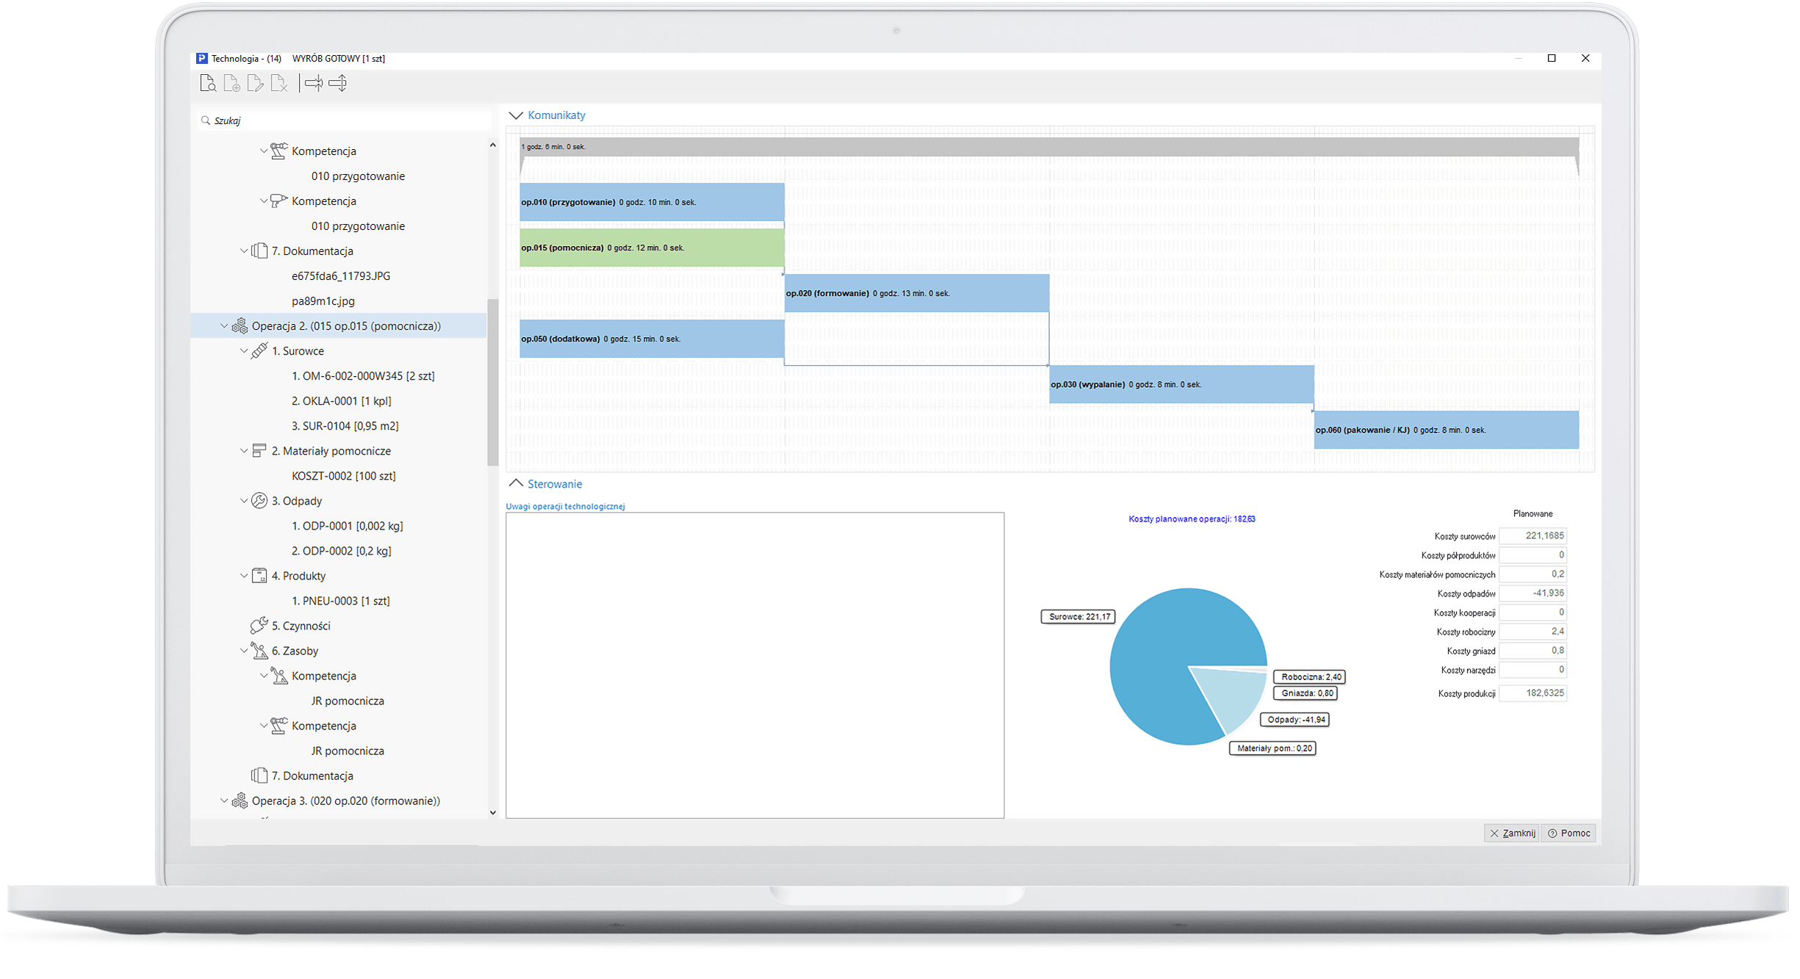This screenshot has height=979, width=1800.
Task: Click the Koszty produkcji field showing 182,6325
Action: [x=1533, y=693]
